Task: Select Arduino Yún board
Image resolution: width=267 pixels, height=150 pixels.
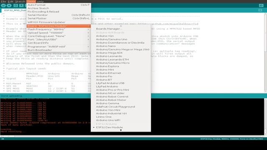Action: 121,36
